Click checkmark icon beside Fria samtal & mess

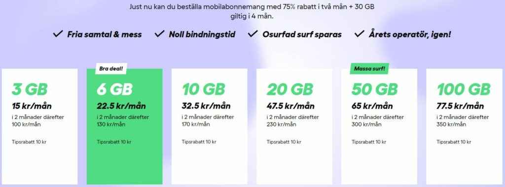coord(58,34)
